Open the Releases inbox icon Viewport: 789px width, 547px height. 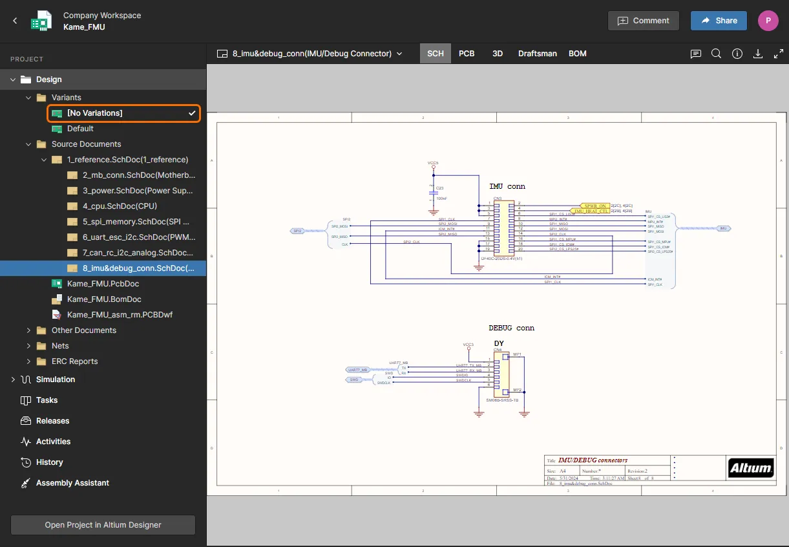pyautogui.click(x=51, y=420)
